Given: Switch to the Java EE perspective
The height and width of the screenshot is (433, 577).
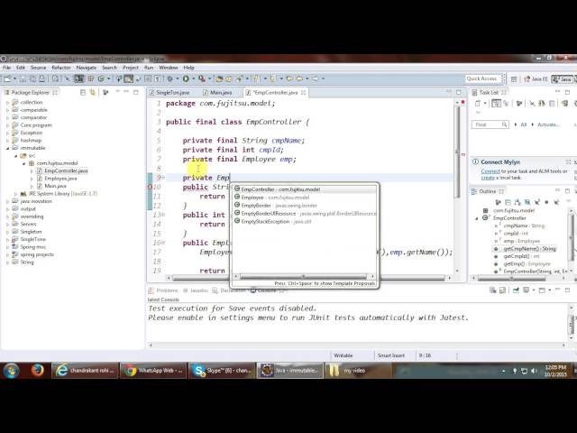Looking at the screenshot, I should [x=536, y=79].
